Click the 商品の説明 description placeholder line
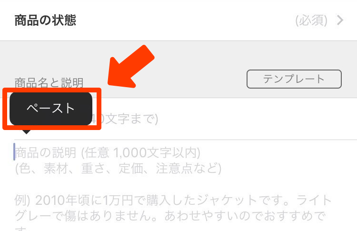 [x=108, y=152]
